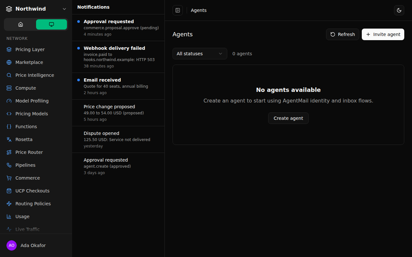Click the Commerce shopping cart icon
This screenshot has height=257, width=412.
point(9,178)
